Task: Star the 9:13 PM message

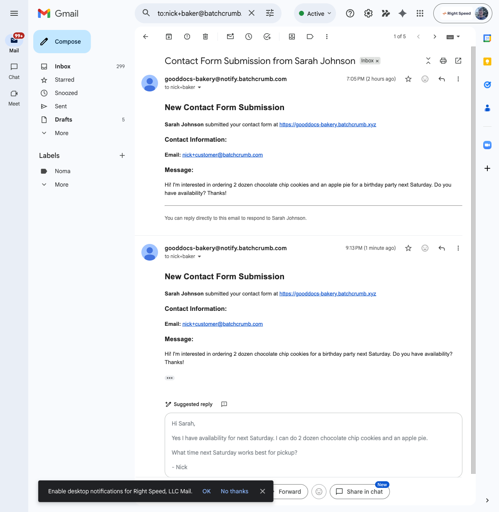Action: coord(408,248)
